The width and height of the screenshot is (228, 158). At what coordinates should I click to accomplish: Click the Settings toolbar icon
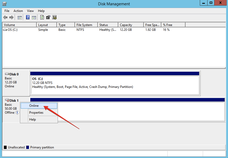tap(54, 18)
